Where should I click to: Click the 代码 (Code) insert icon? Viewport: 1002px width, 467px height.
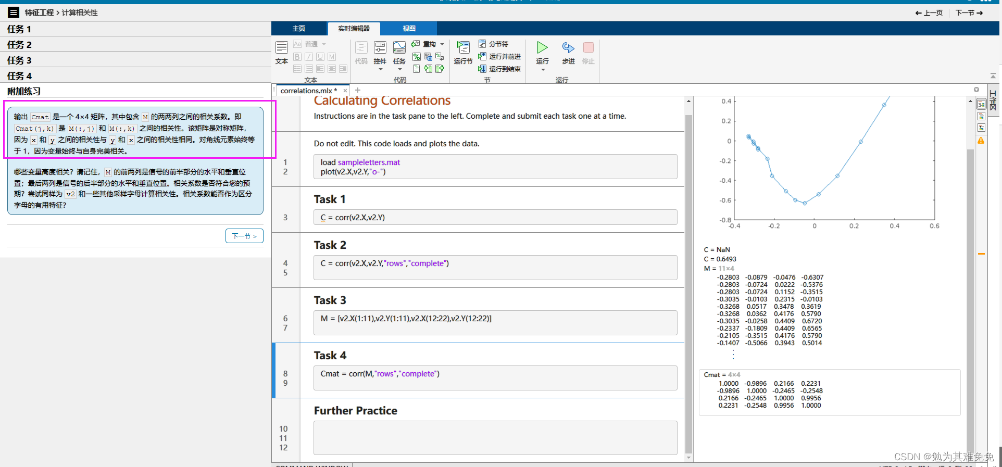pyautogui.click(x=361, y=48)
